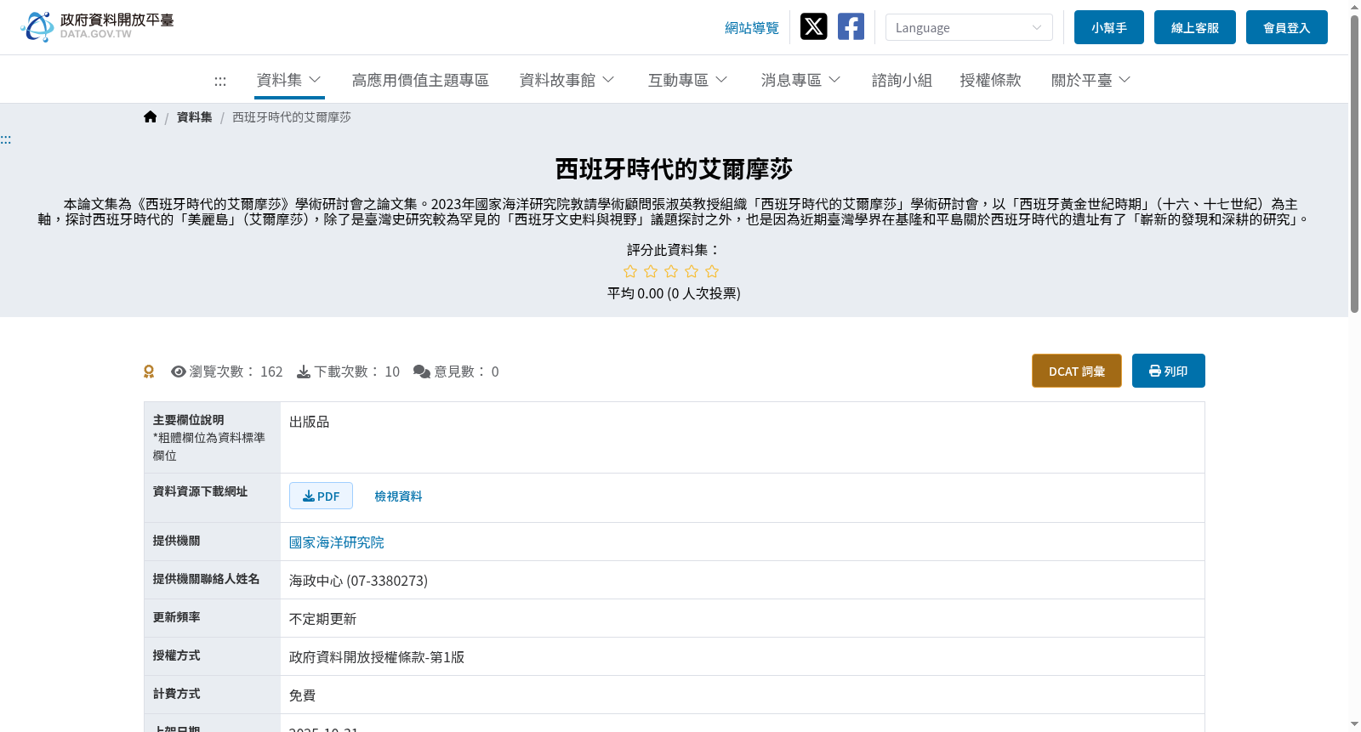Click the ::: accesskey marker in navigation bar
The image size is (1361, 732).
(x=220, y=82)
